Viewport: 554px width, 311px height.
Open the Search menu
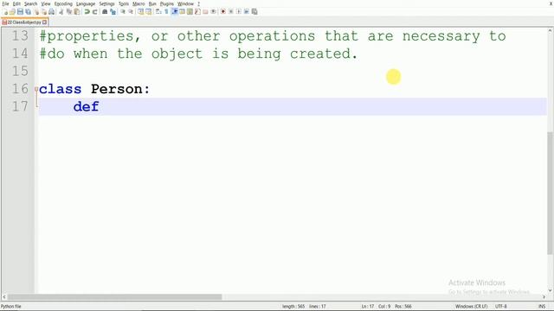[x=31, y=3]
